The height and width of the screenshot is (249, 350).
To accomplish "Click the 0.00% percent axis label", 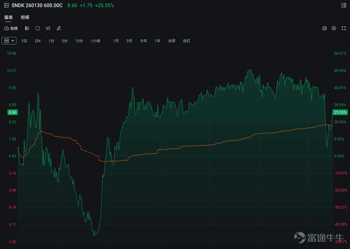I will (339, 156).
